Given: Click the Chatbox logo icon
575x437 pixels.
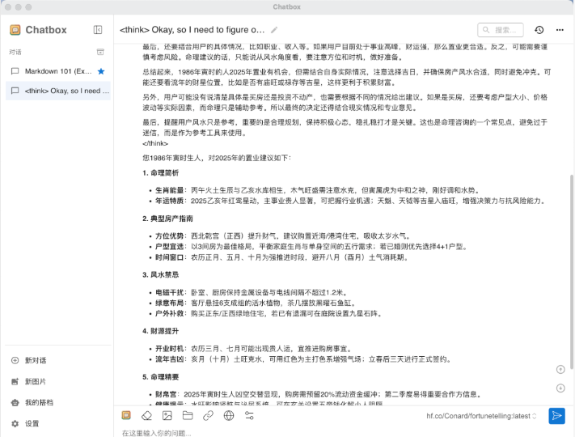Looking at the screenshot, I should tap(15, 30).
